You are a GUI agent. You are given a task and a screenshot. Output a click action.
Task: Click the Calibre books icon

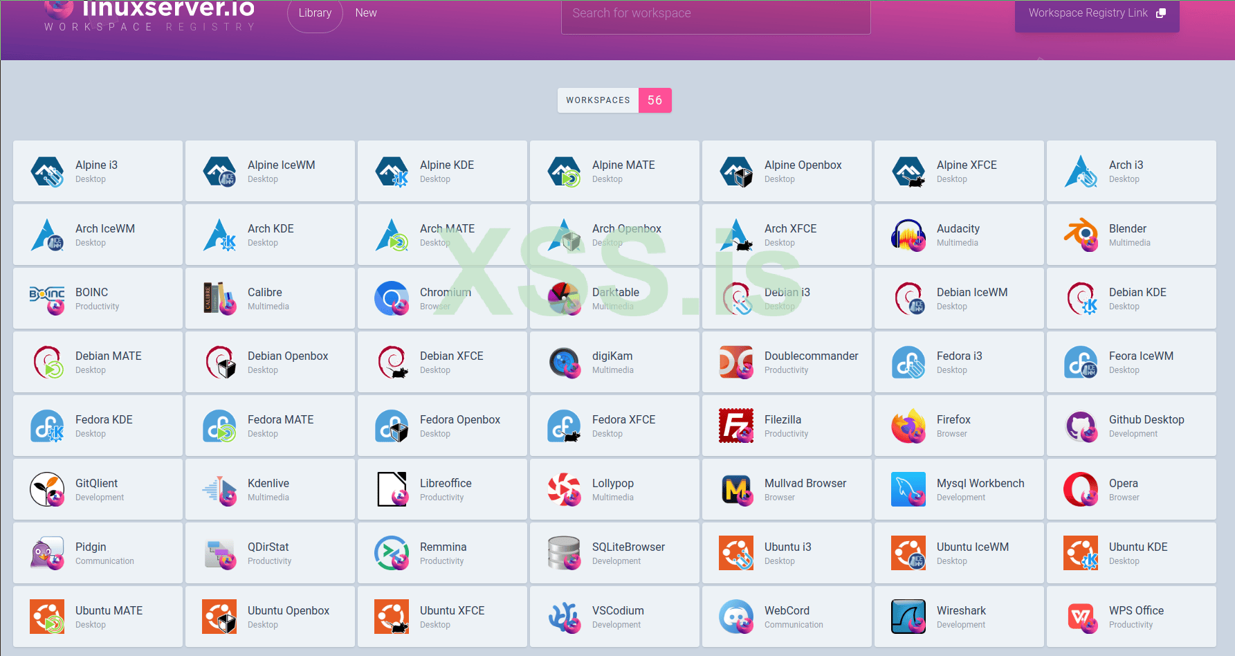tap(220, 299)
